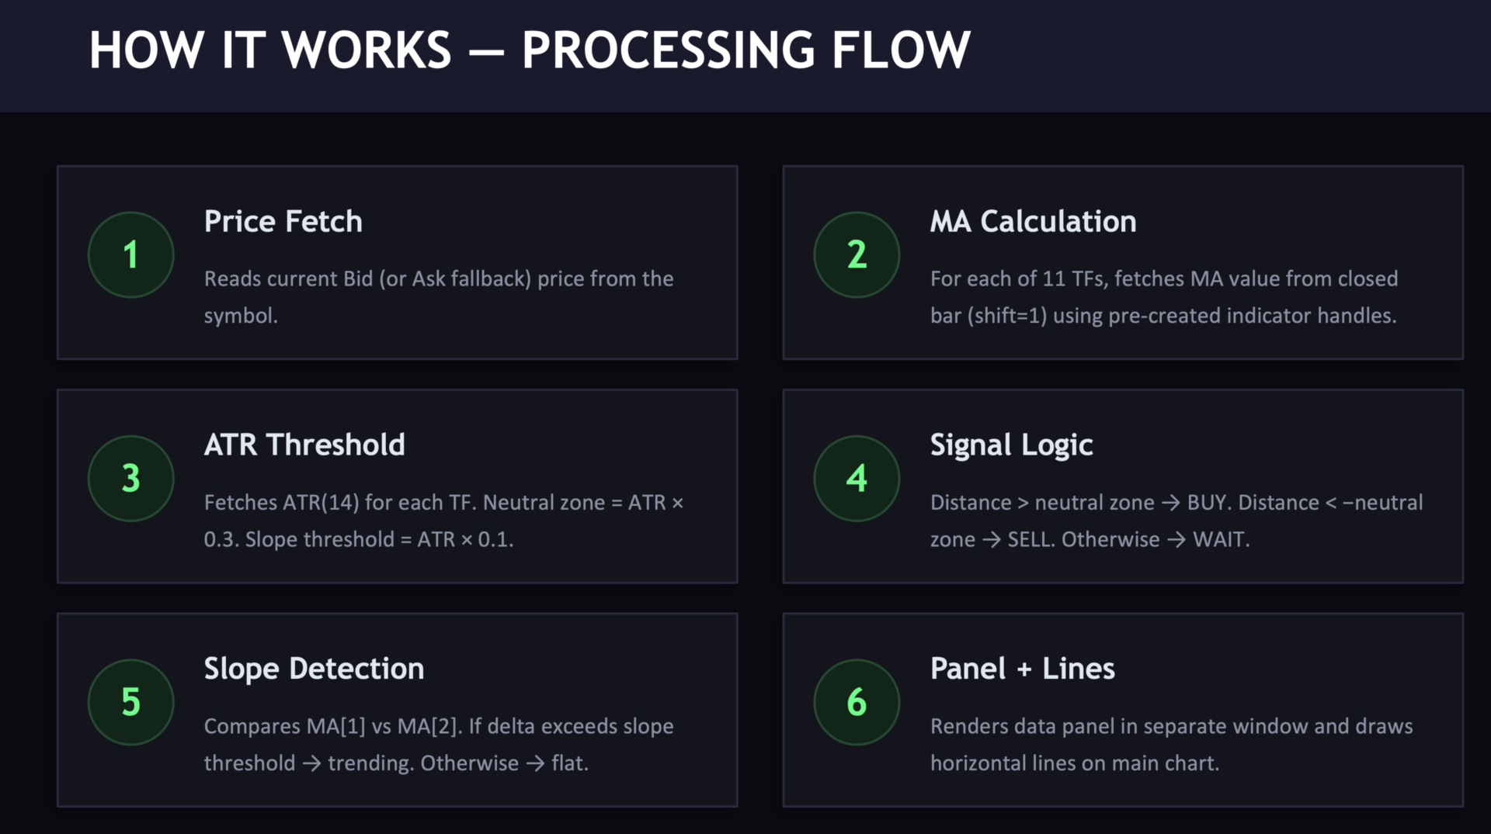Image resolution: width=1491 pixels, height=834 pixels.
Task: Select the step 3 number badge
Action: click(x=130, y=478)
